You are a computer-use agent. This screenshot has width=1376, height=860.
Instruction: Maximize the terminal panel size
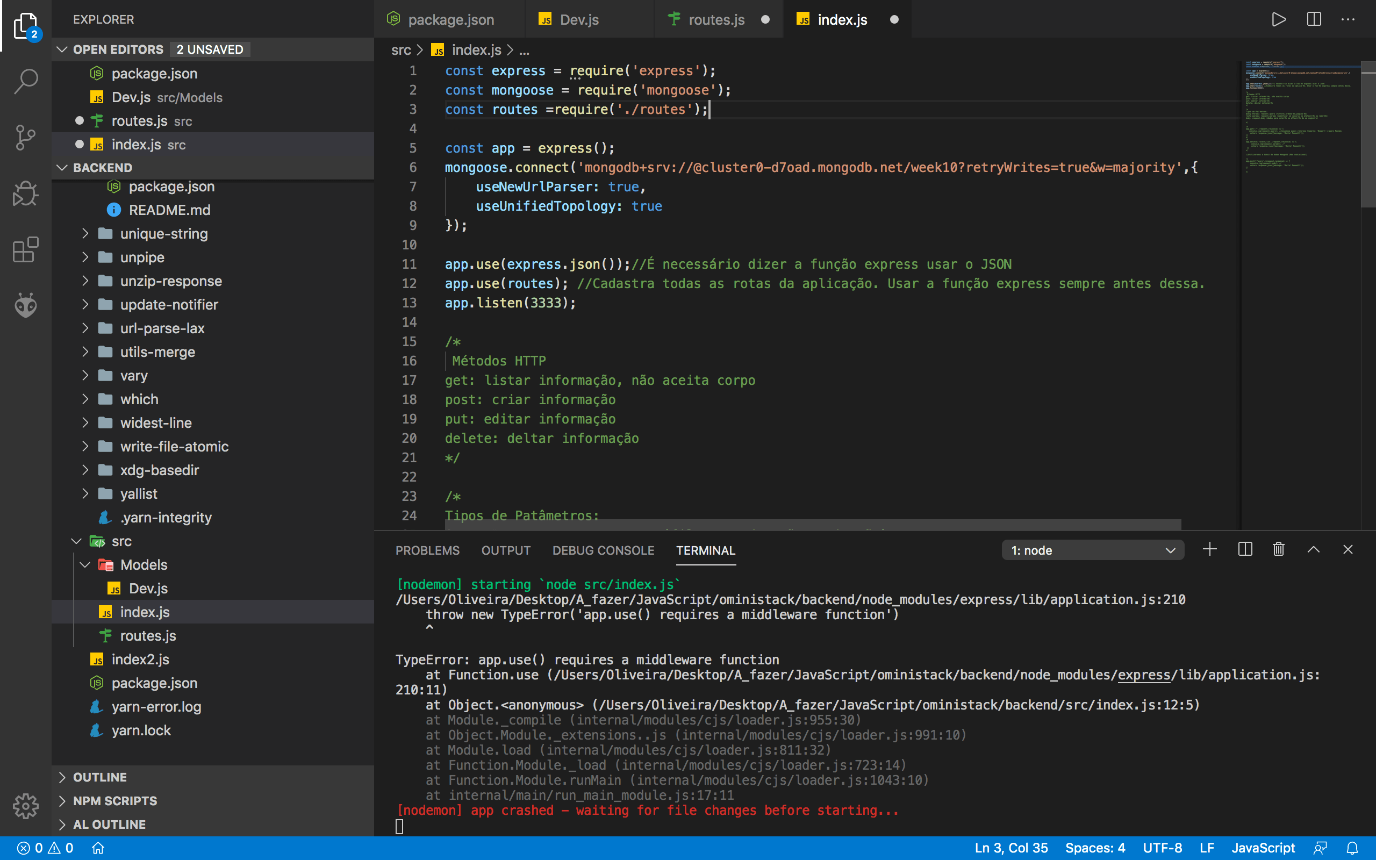[1314, 549]
